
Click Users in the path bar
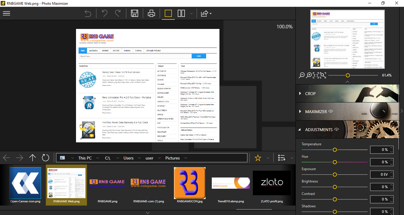pyautogui.click(x=128, y=158)
